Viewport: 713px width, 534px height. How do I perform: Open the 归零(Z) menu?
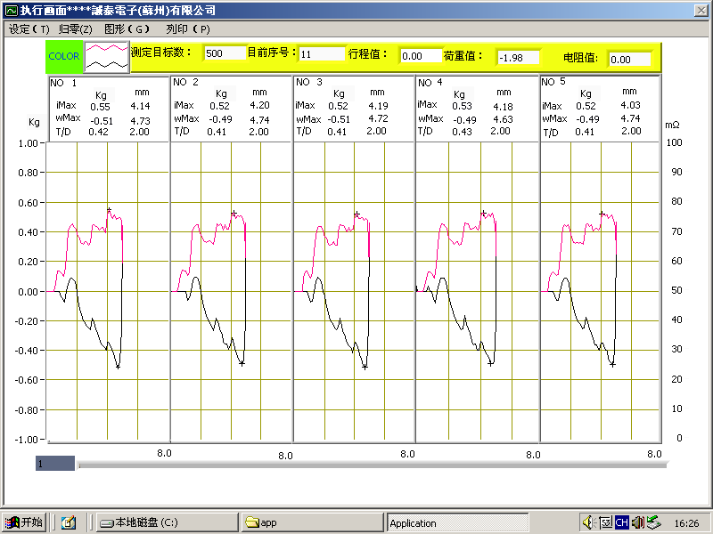point(75,28)
